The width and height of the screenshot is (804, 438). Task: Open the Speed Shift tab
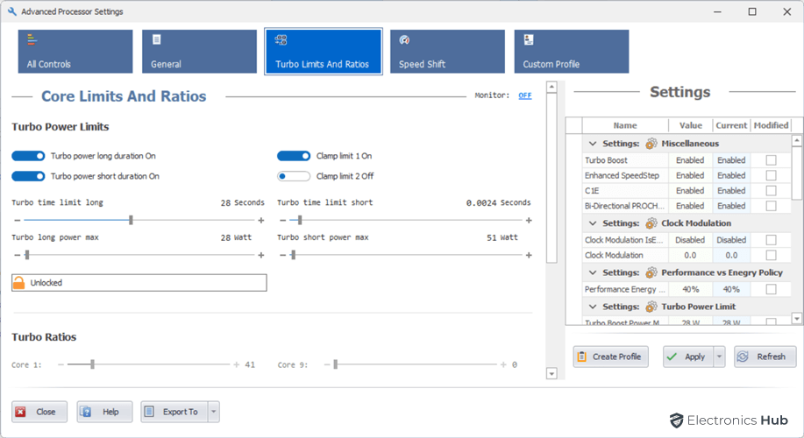click(x=448, y=51)
